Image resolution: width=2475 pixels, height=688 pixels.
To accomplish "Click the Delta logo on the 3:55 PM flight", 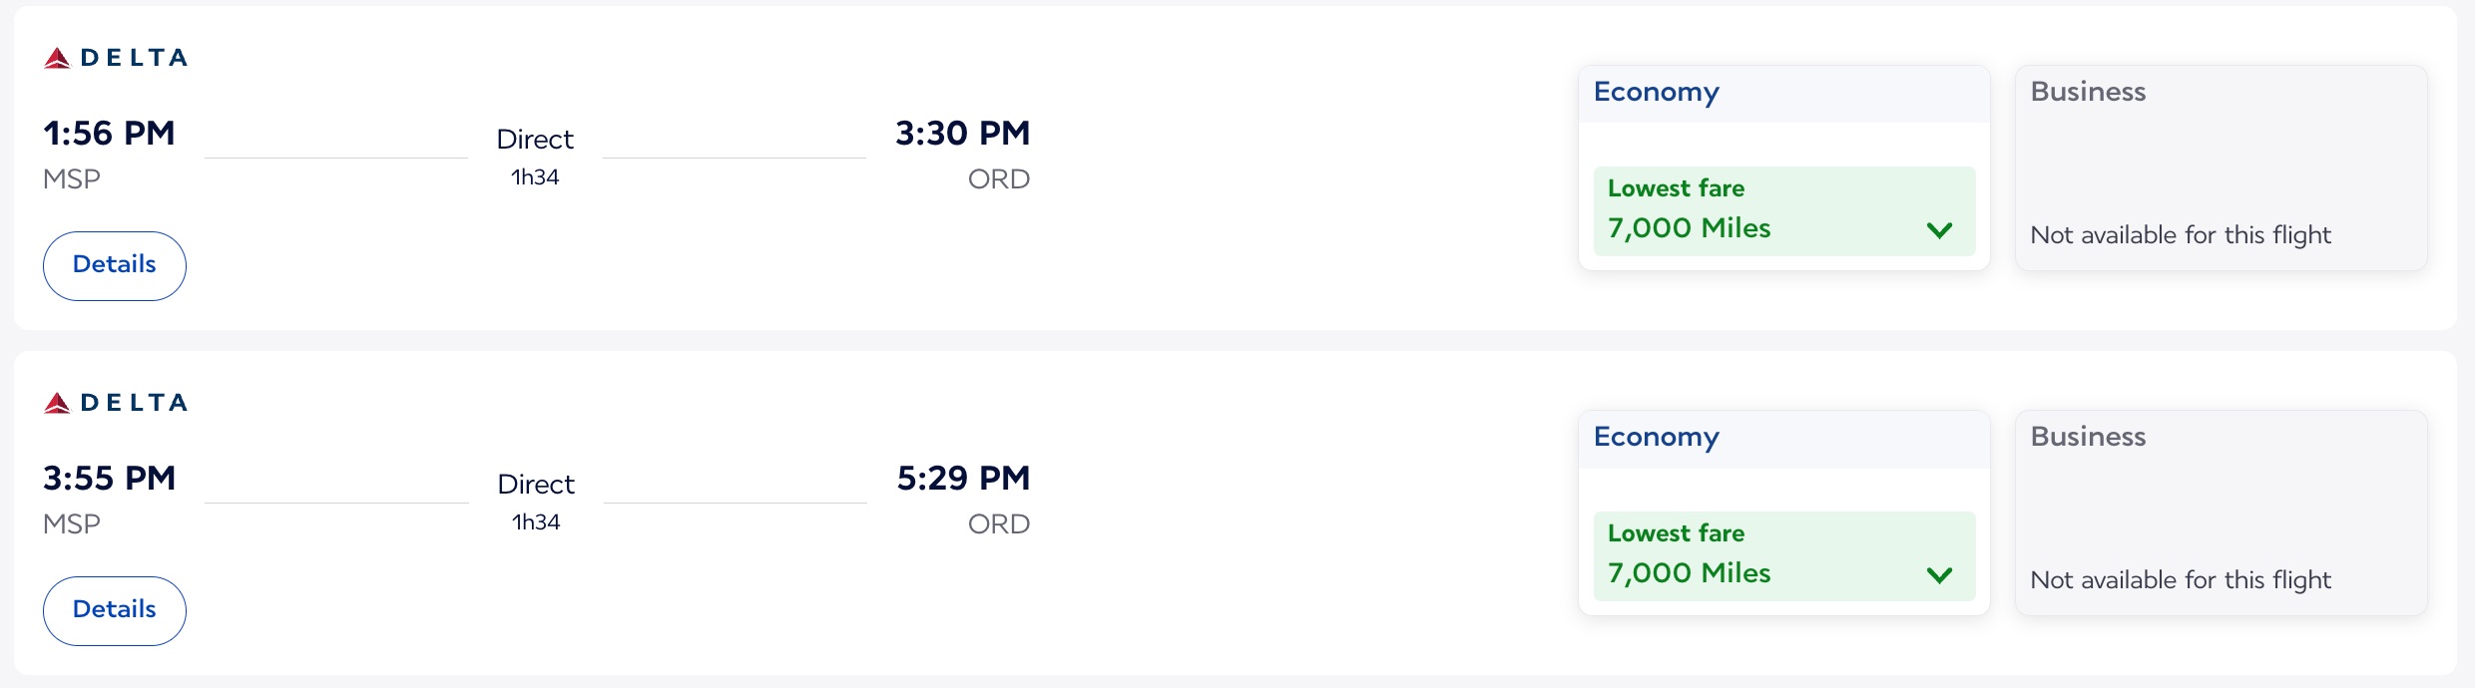I will tap(116, 403).
